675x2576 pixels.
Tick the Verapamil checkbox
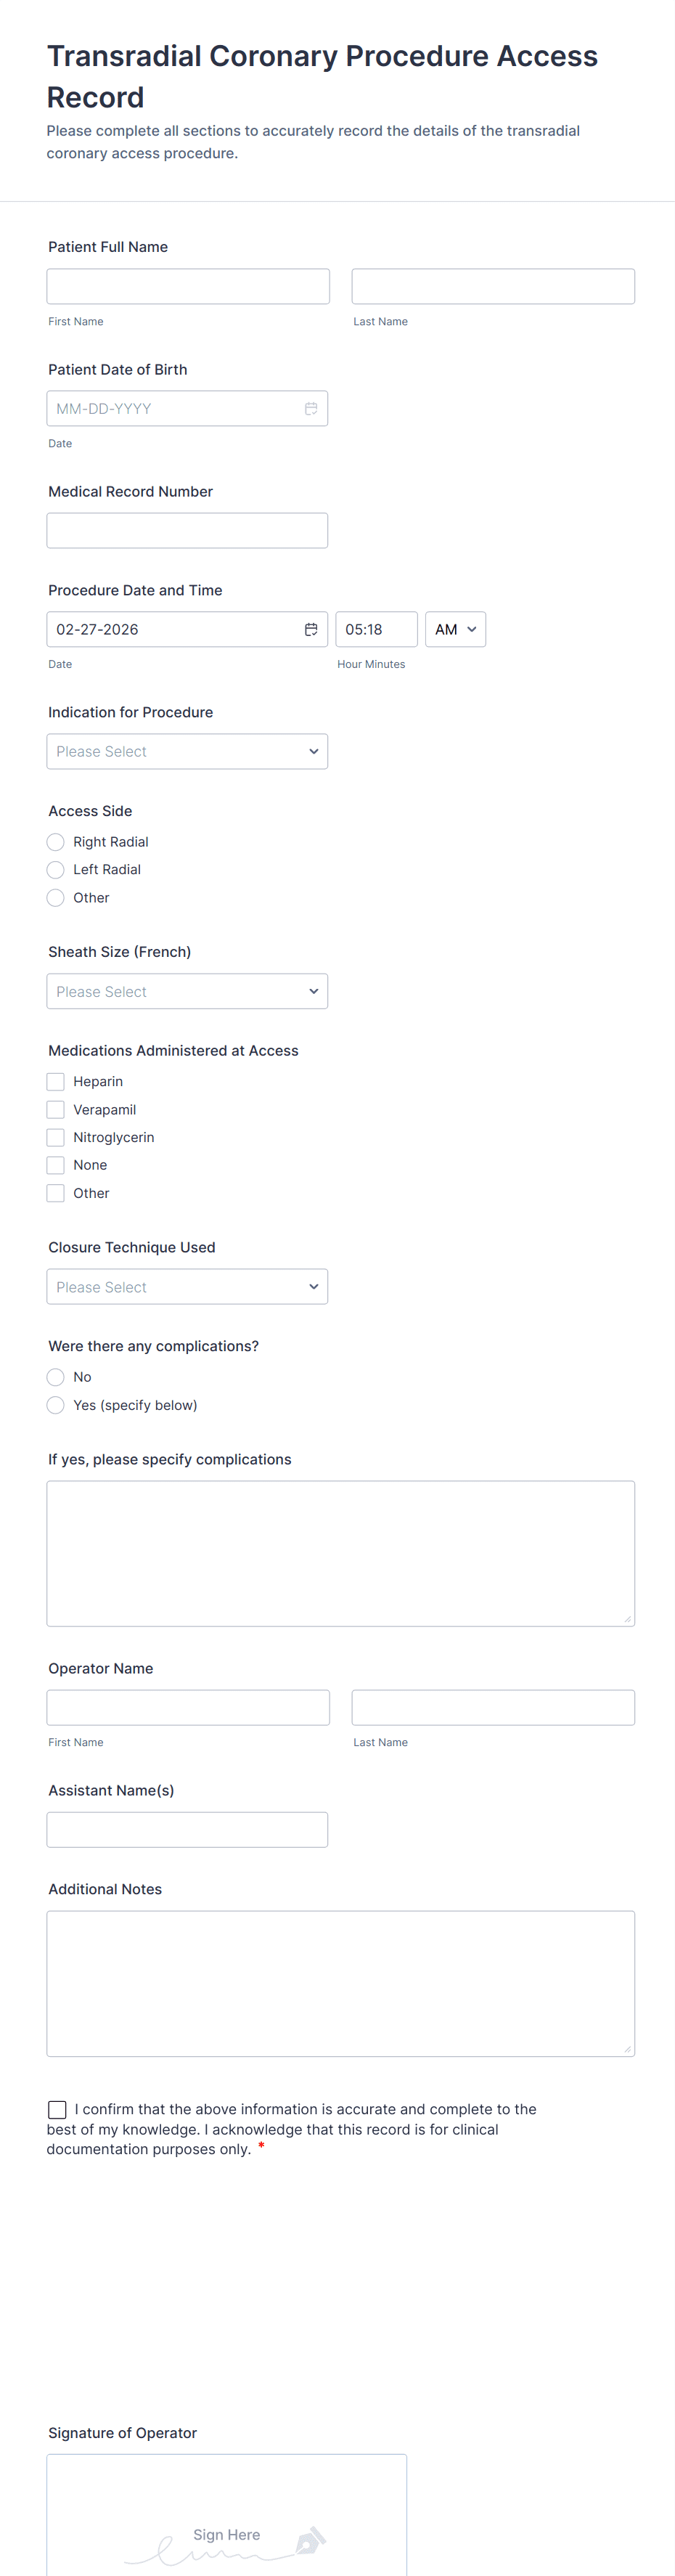coord(56,1110)
